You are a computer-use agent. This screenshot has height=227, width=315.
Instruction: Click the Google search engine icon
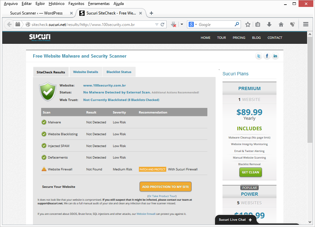[x=191, y=24]
